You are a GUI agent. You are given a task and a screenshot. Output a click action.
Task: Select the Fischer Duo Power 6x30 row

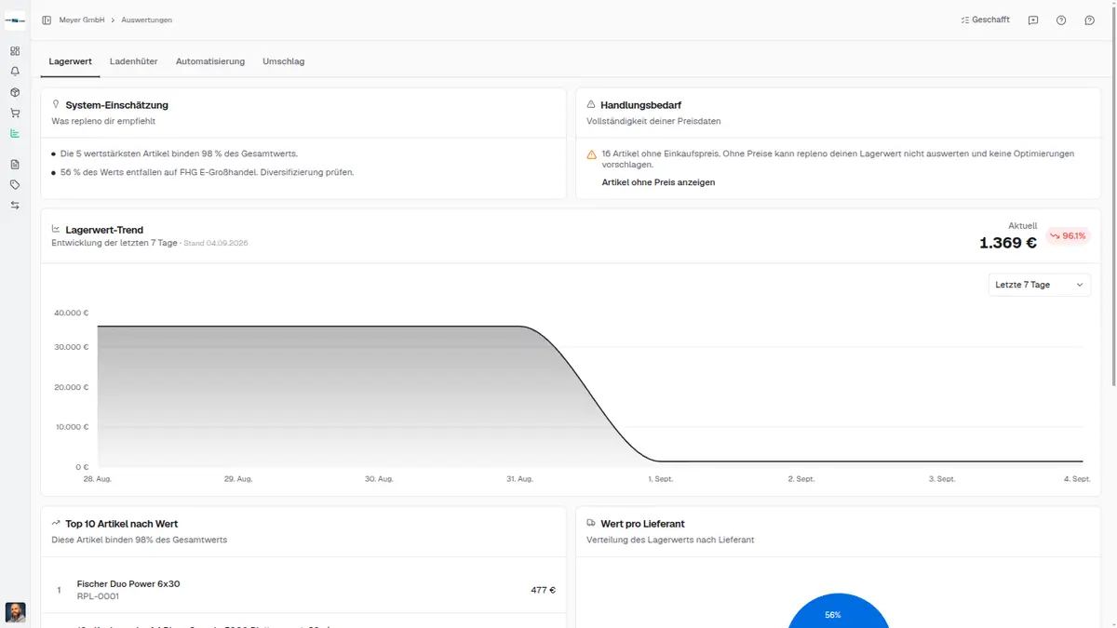coord(303,590)
